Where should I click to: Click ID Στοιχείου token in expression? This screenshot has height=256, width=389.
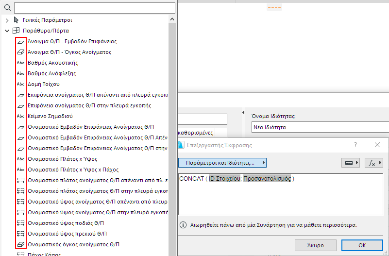click(x=224, y=179)
